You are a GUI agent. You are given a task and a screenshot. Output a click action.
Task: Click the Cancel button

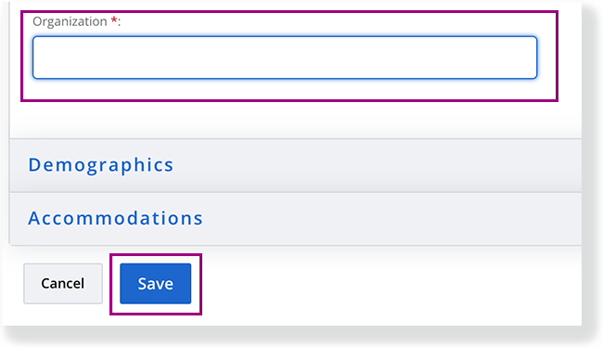tap(63, 284)
